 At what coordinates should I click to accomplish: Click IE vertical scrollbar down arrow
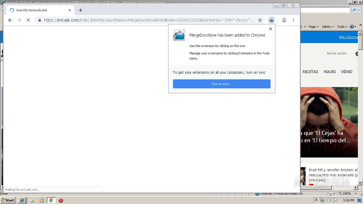(x=360, y=183)
